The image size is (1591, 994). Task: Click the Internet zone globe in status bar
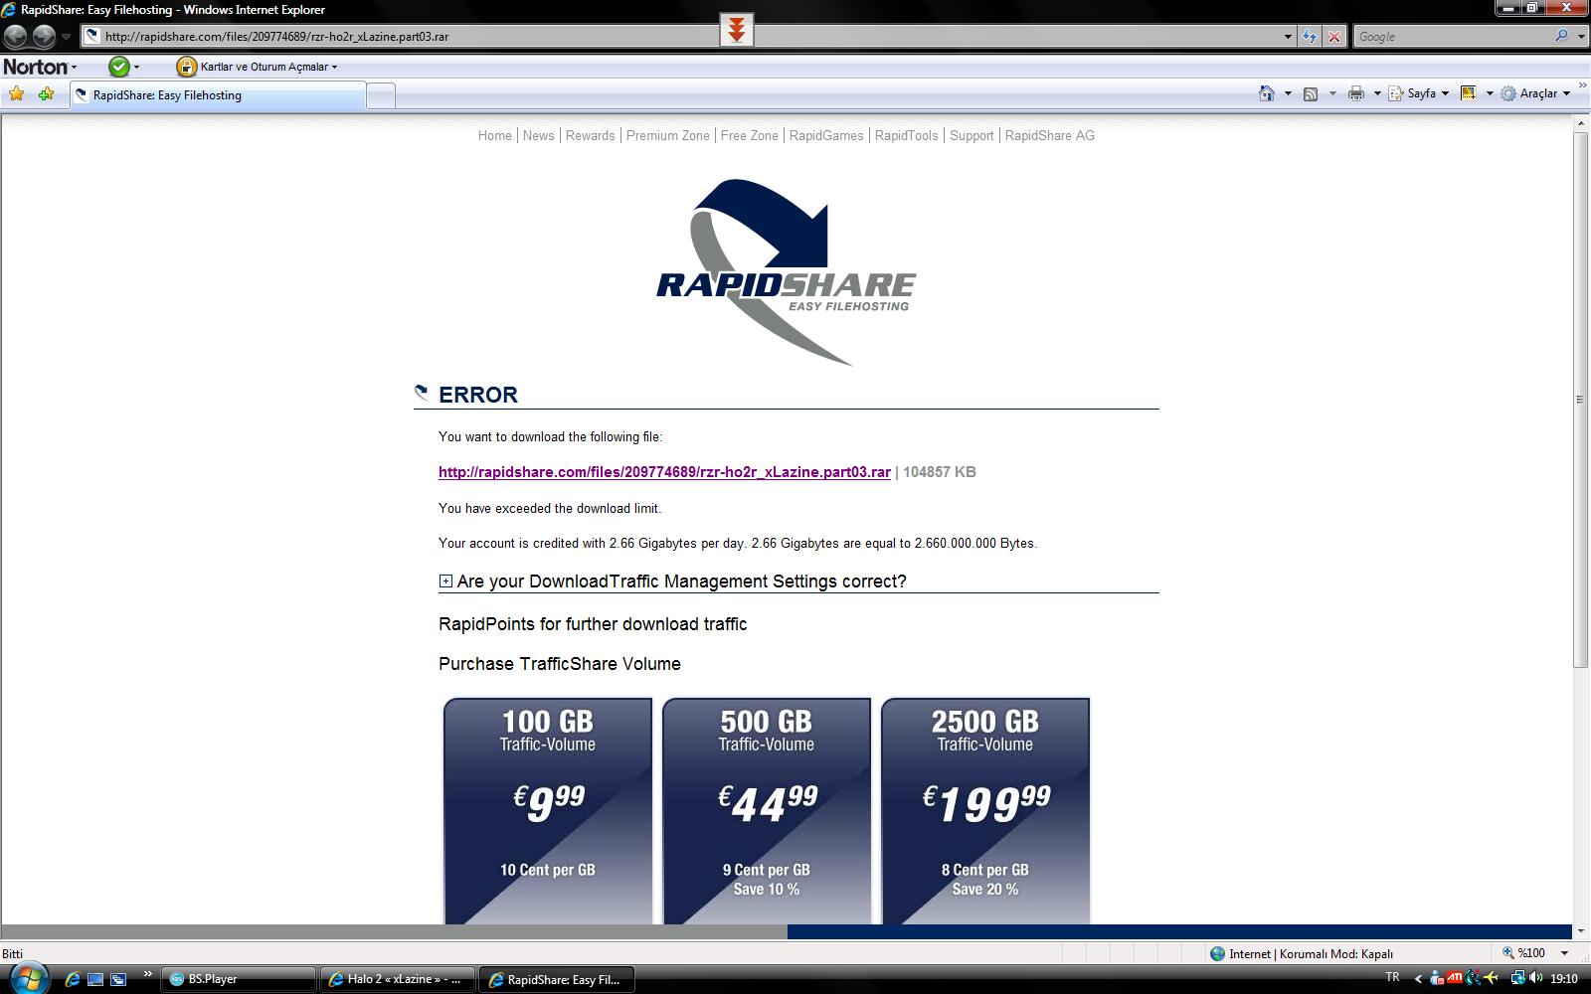point(1217,953)
